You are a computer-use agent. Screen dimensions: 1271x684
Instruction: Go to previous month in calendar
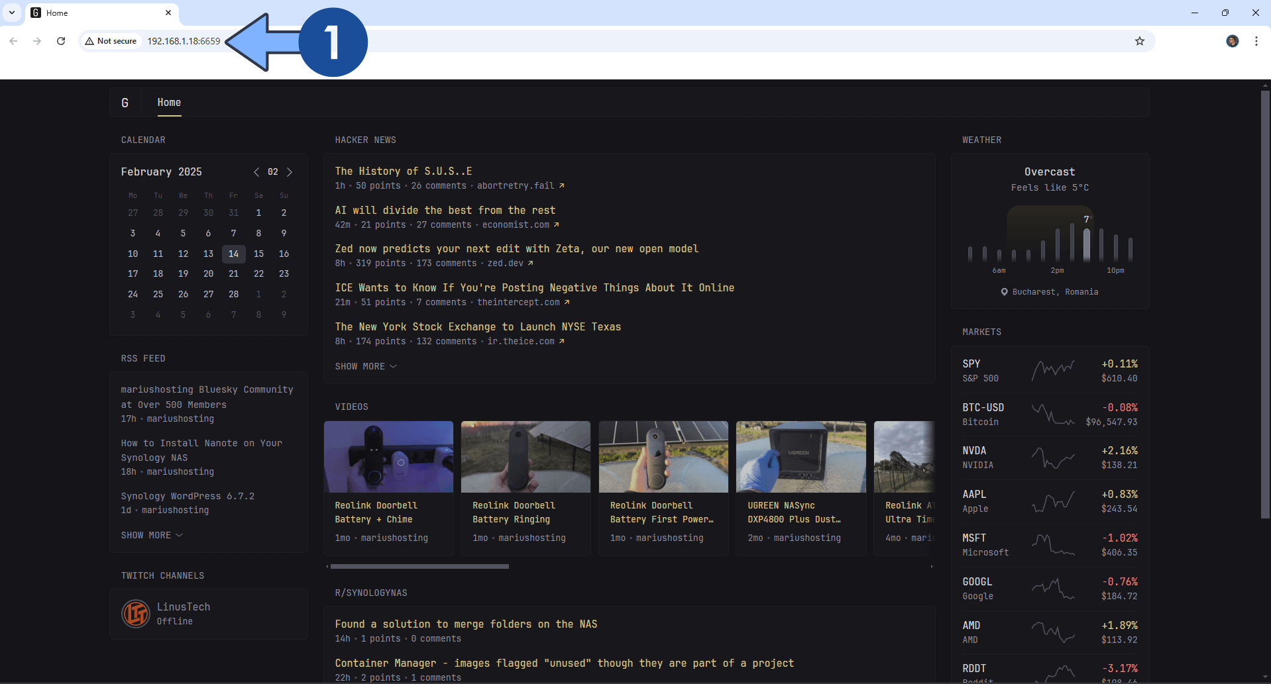point(256,172)
